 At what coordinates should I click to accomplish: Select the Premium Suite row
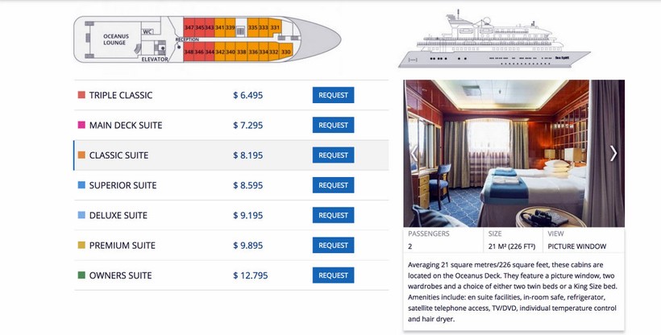point(231,246)
